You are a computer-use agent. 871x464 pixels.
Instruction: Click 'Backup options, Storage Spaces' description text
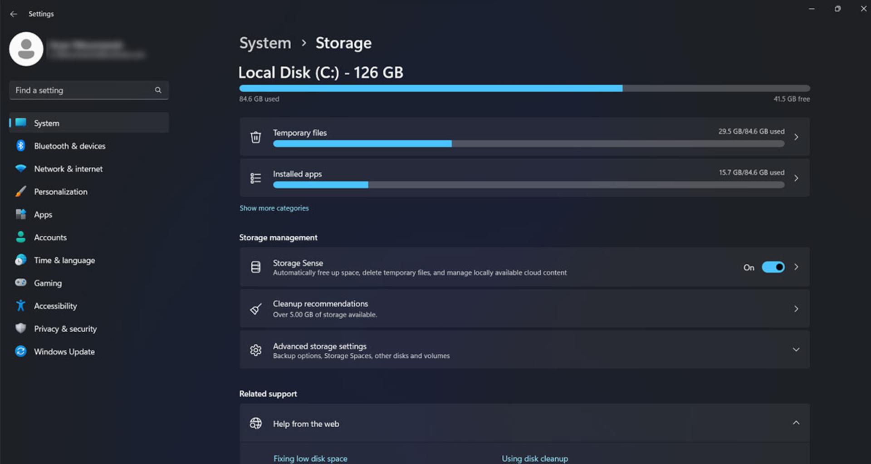tap(361, 356)
